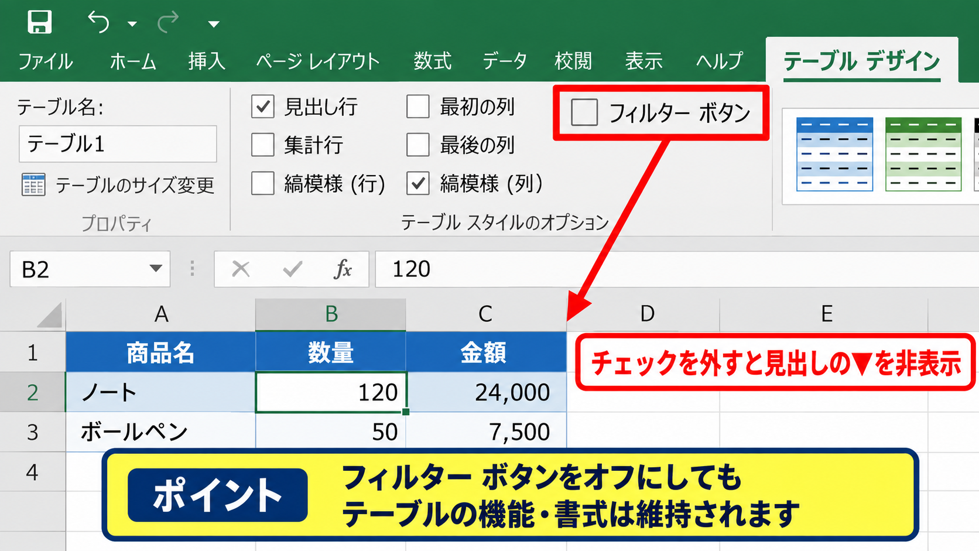Select the テーブル デザイン tab

tap(862, 61)
